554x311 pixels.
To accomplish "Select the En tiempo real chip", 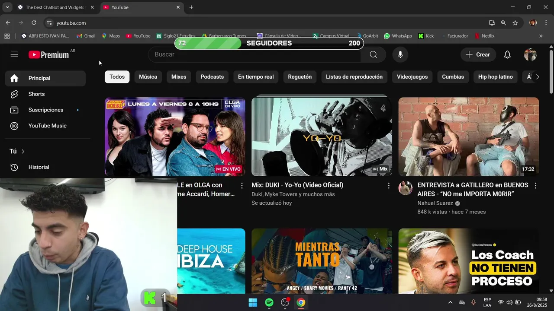I will pyautogui.click(x=256, y=77).
